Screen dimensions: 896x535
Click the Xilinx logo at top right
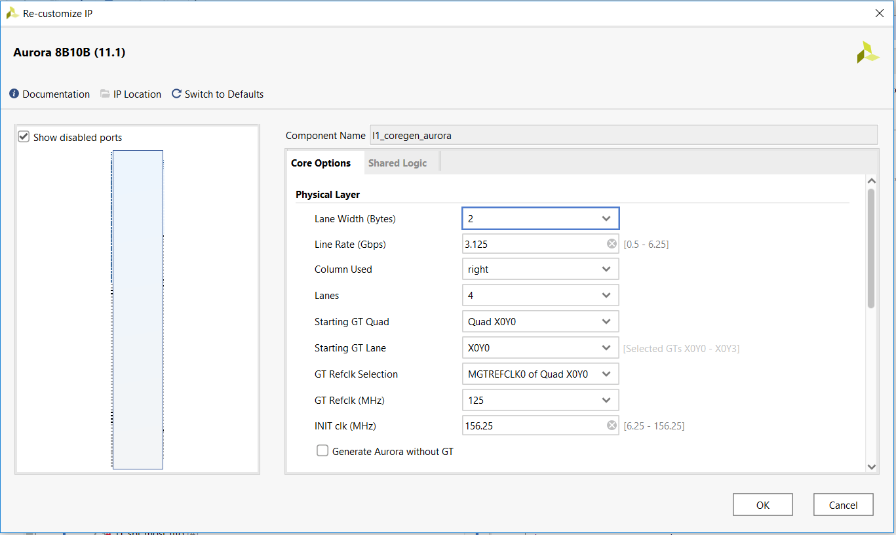coord(868,52)
